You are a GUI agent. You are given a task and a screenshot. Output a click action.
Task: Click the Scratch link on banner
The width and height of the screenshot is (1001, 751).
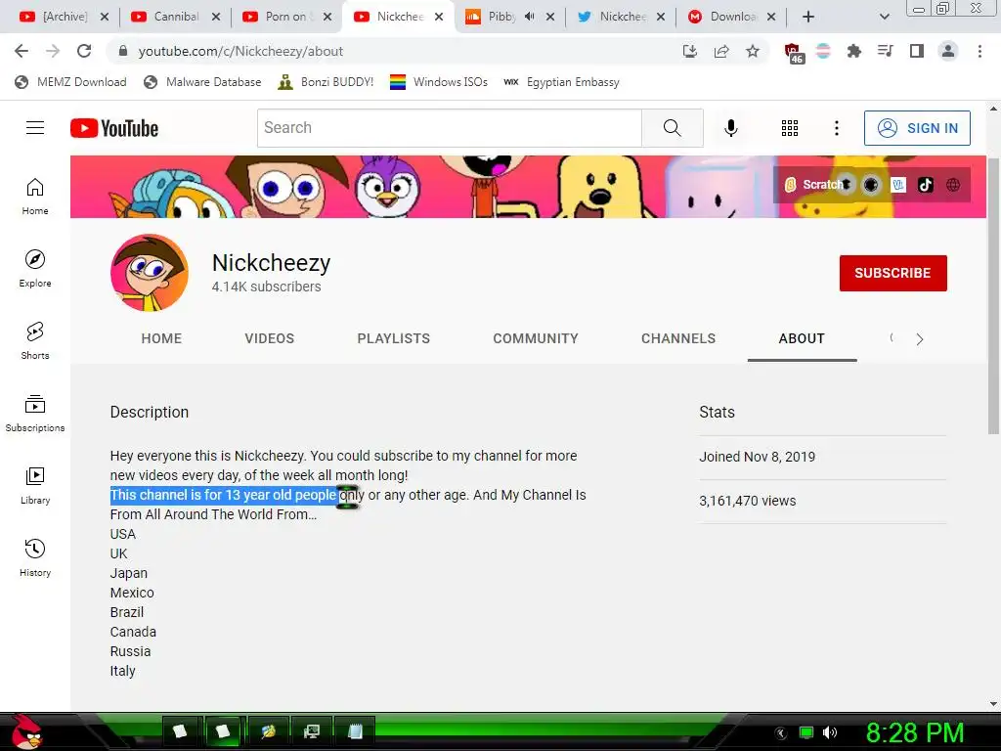point(814,185)
